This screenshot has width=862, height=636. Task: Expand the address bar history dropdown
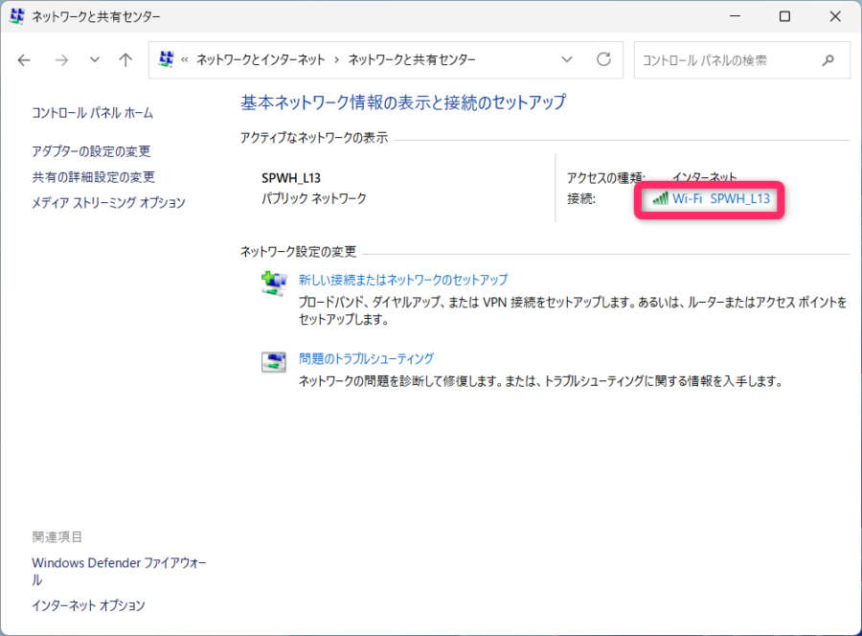(x=567, y=59)
